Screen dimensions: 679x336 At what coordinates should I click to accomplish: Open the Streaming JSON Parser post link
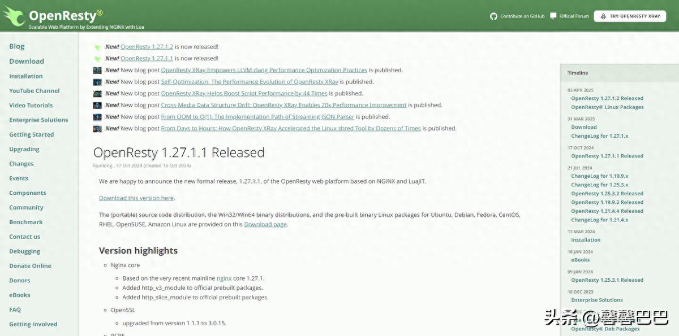point(257,117)
